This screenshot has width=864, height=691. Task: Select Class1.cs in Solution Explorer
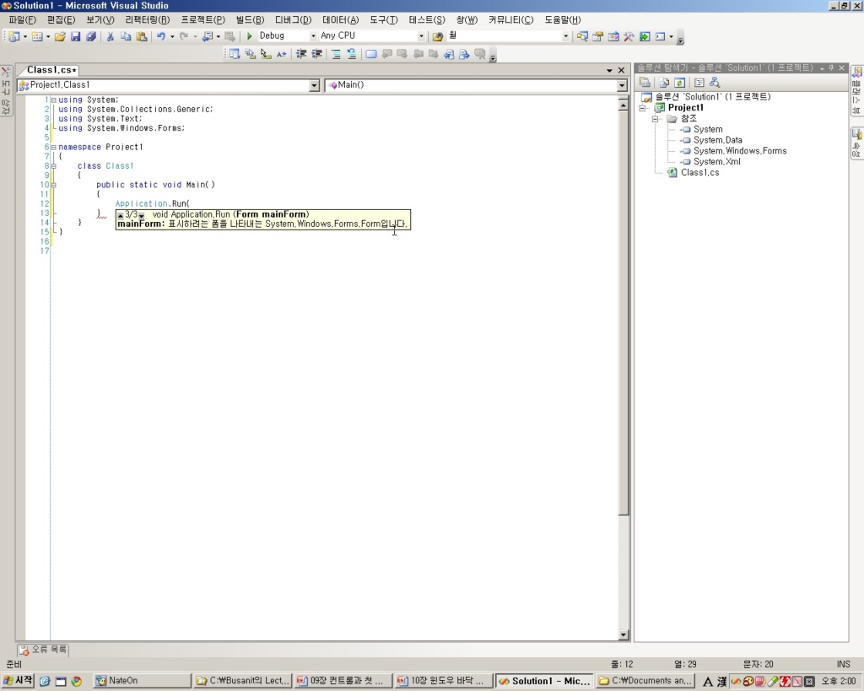[x=699, y=172]
